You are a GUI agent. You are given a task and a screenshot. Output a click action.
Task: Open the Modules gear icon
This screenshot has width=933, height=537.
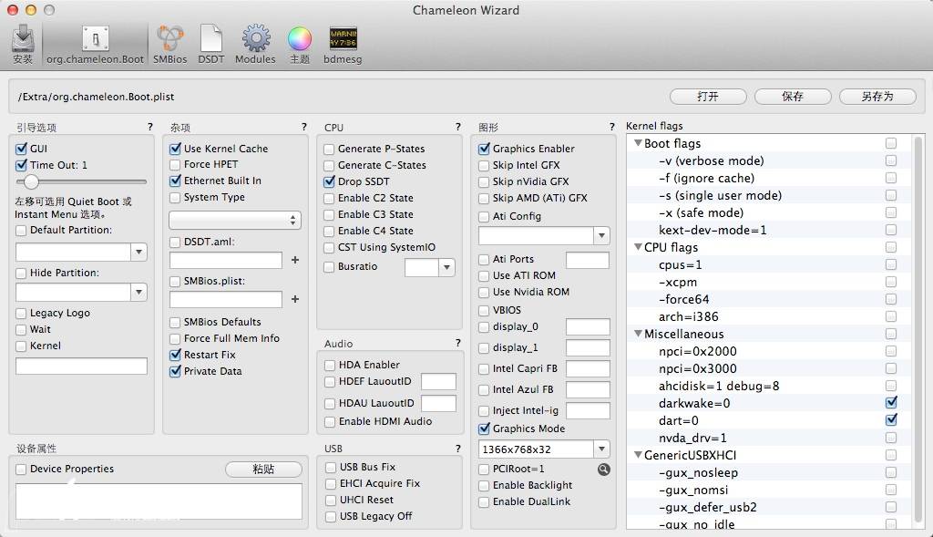(255, 41)
